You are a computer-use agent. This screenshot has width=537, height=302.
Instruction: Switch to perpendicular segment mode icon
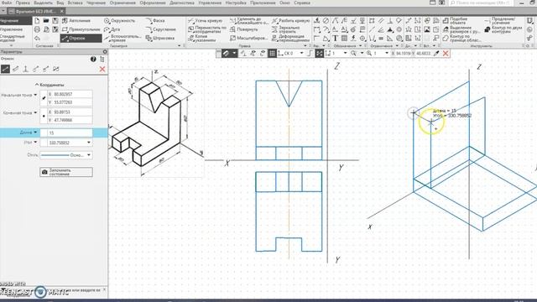(x=26, y=69)
